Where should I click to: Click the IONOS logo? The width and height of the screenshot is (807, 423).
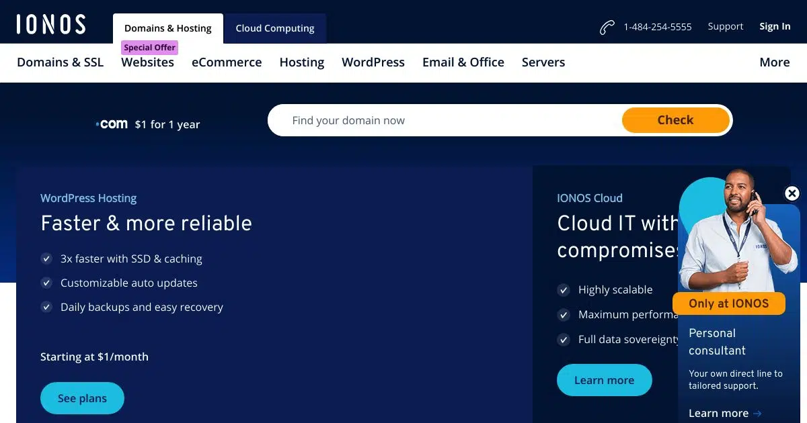point(51,25)
